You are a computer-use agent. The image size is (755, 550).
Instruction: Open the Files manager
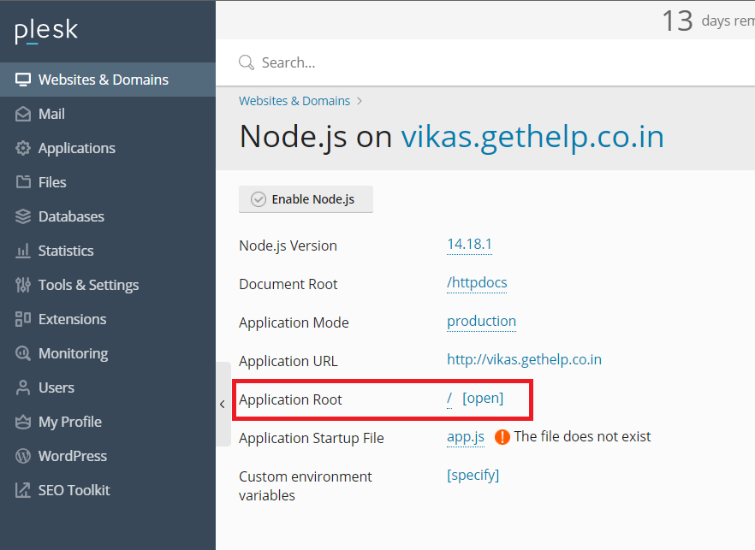tap(108, 182)
